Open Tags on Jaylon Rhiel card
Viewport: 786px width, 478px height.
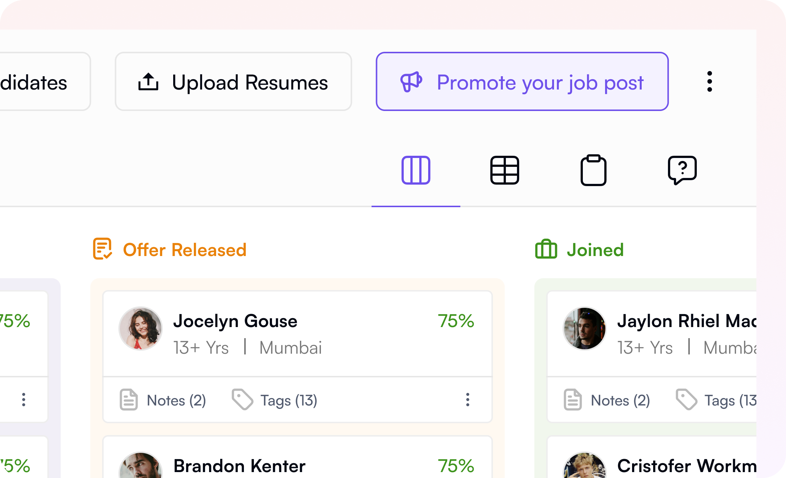(x=716, y=400)
